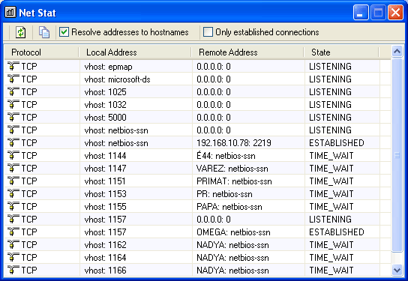Select the connection icon of vhost: 1153 row
The width and height of the screenshot is (408, 281).
(x=13, y=193)
